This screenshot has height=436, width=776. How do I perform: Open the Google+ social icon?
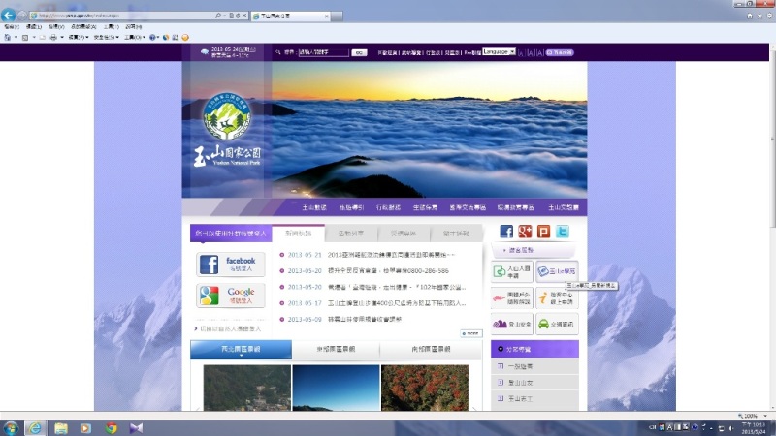pos(525,232)
